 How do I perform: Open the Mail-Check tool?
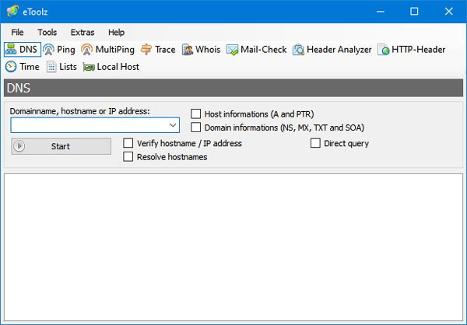point(256,50)
